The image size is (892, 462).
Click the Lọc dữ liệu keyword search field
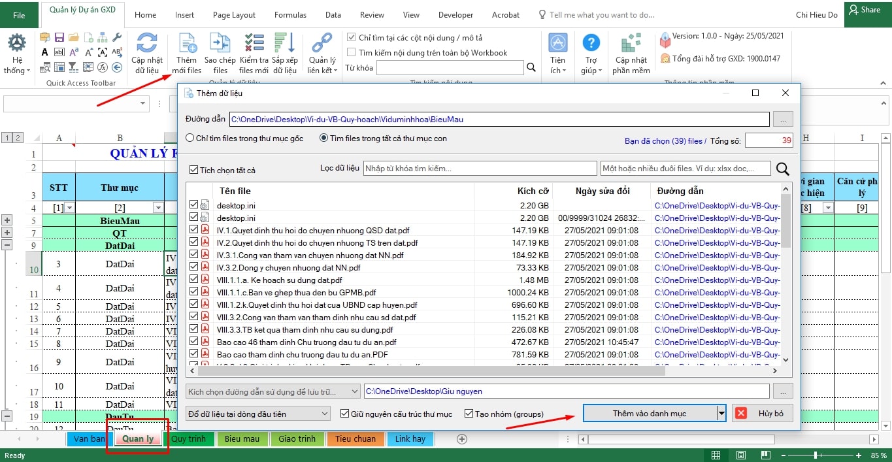480,169
